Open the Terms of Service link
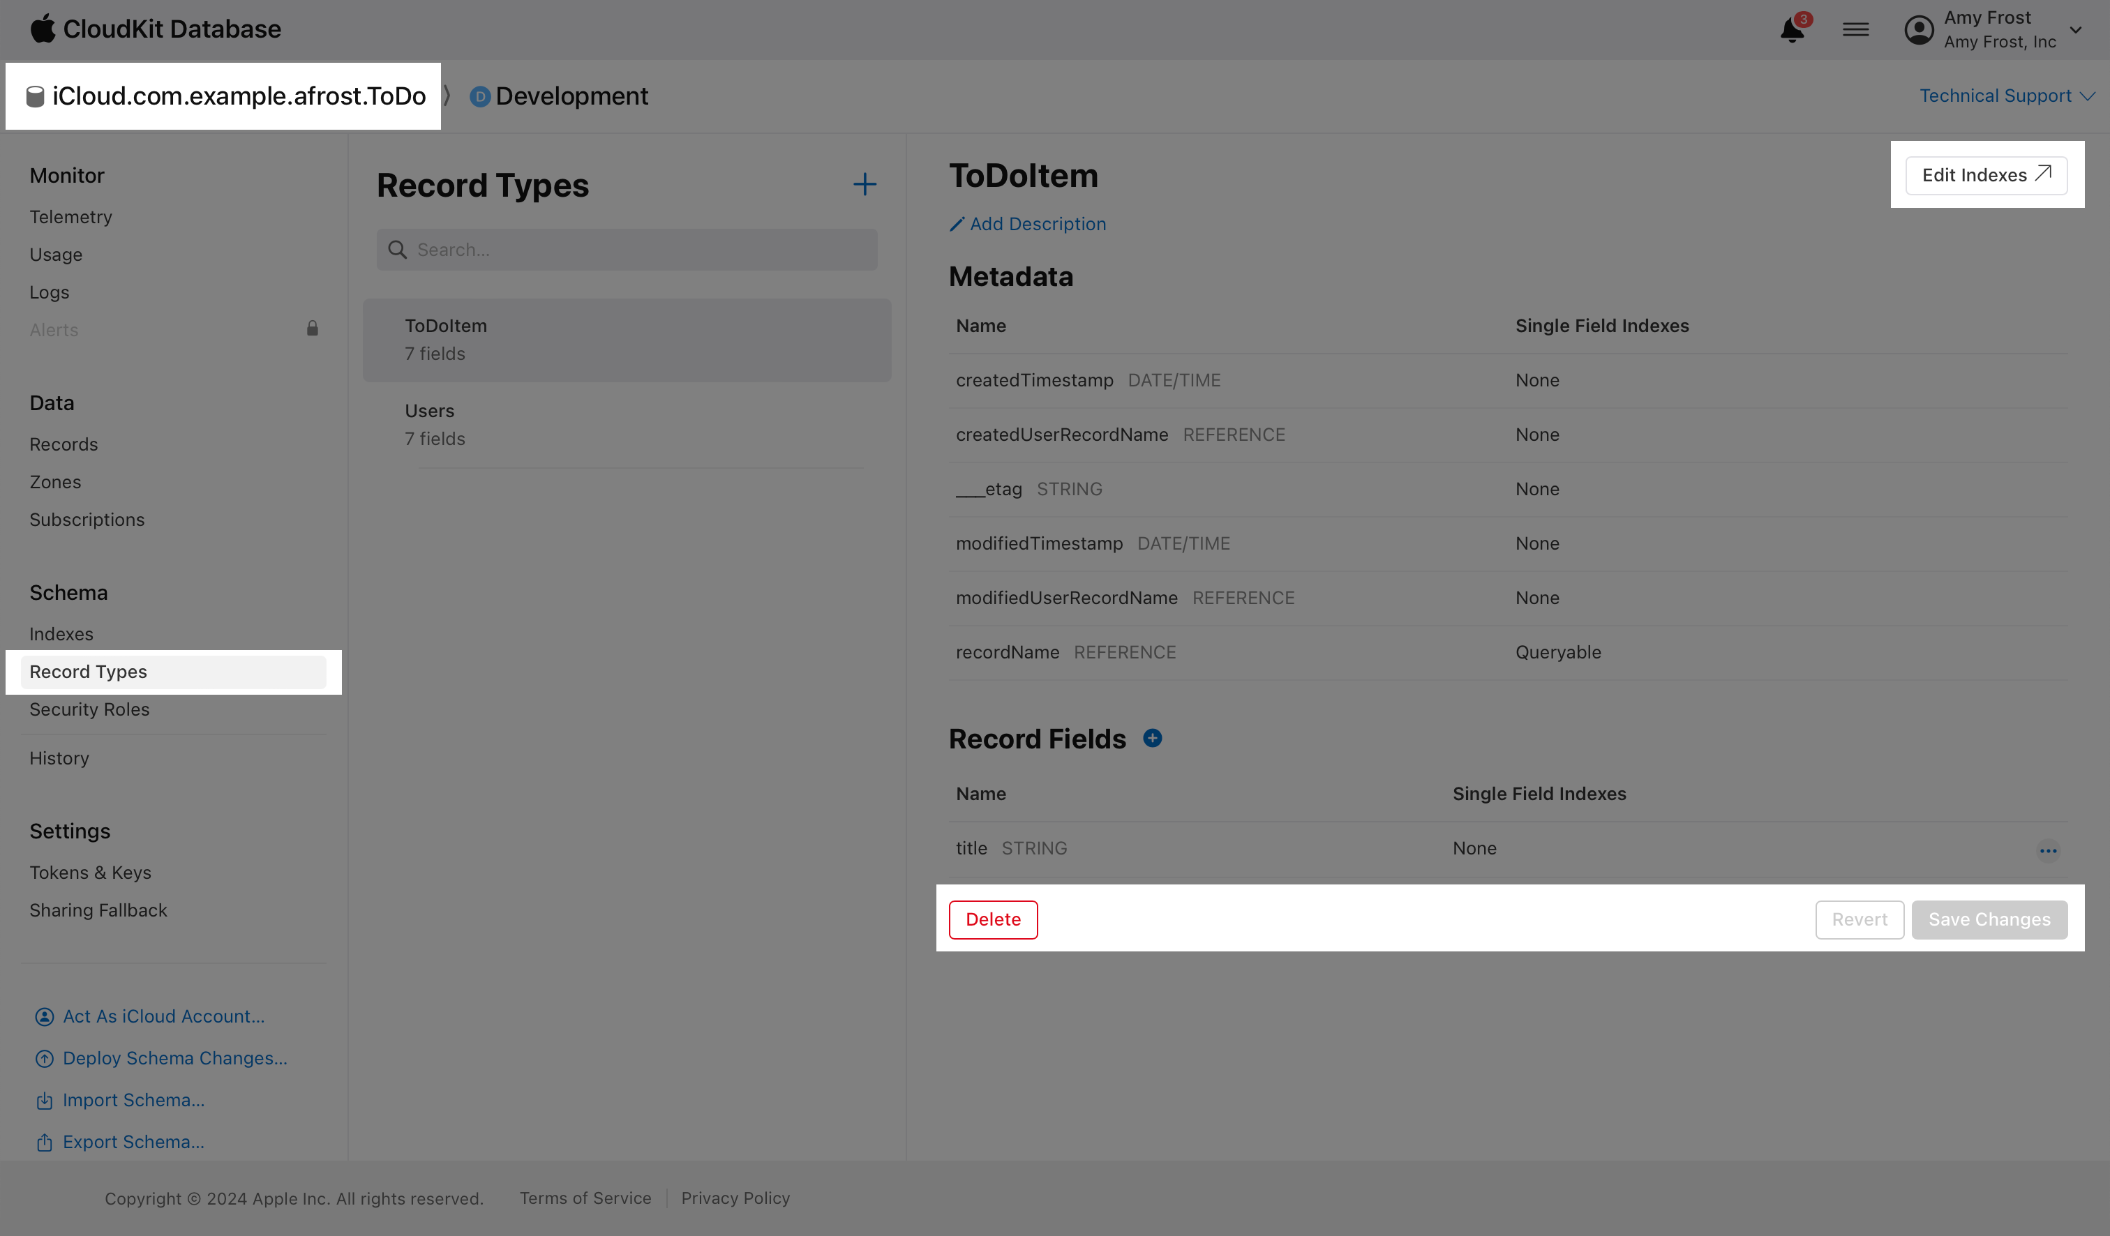This screenshot has width=2110, height=1236. 585,1198
